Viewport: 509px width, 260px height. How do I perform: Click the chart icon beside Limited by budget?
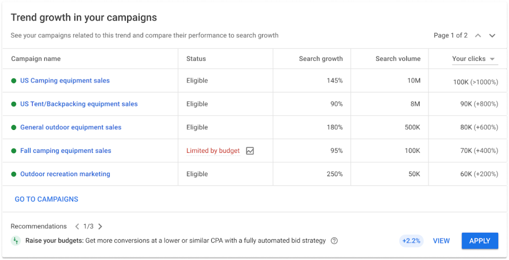coord(250,151)
